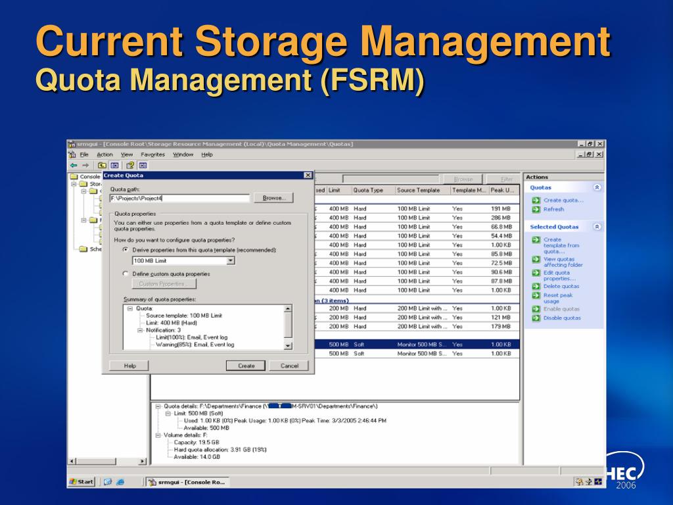Click the Help question-mark toolbar icon
The height and width of the screenshot is (505, 673).
[130, 165]
